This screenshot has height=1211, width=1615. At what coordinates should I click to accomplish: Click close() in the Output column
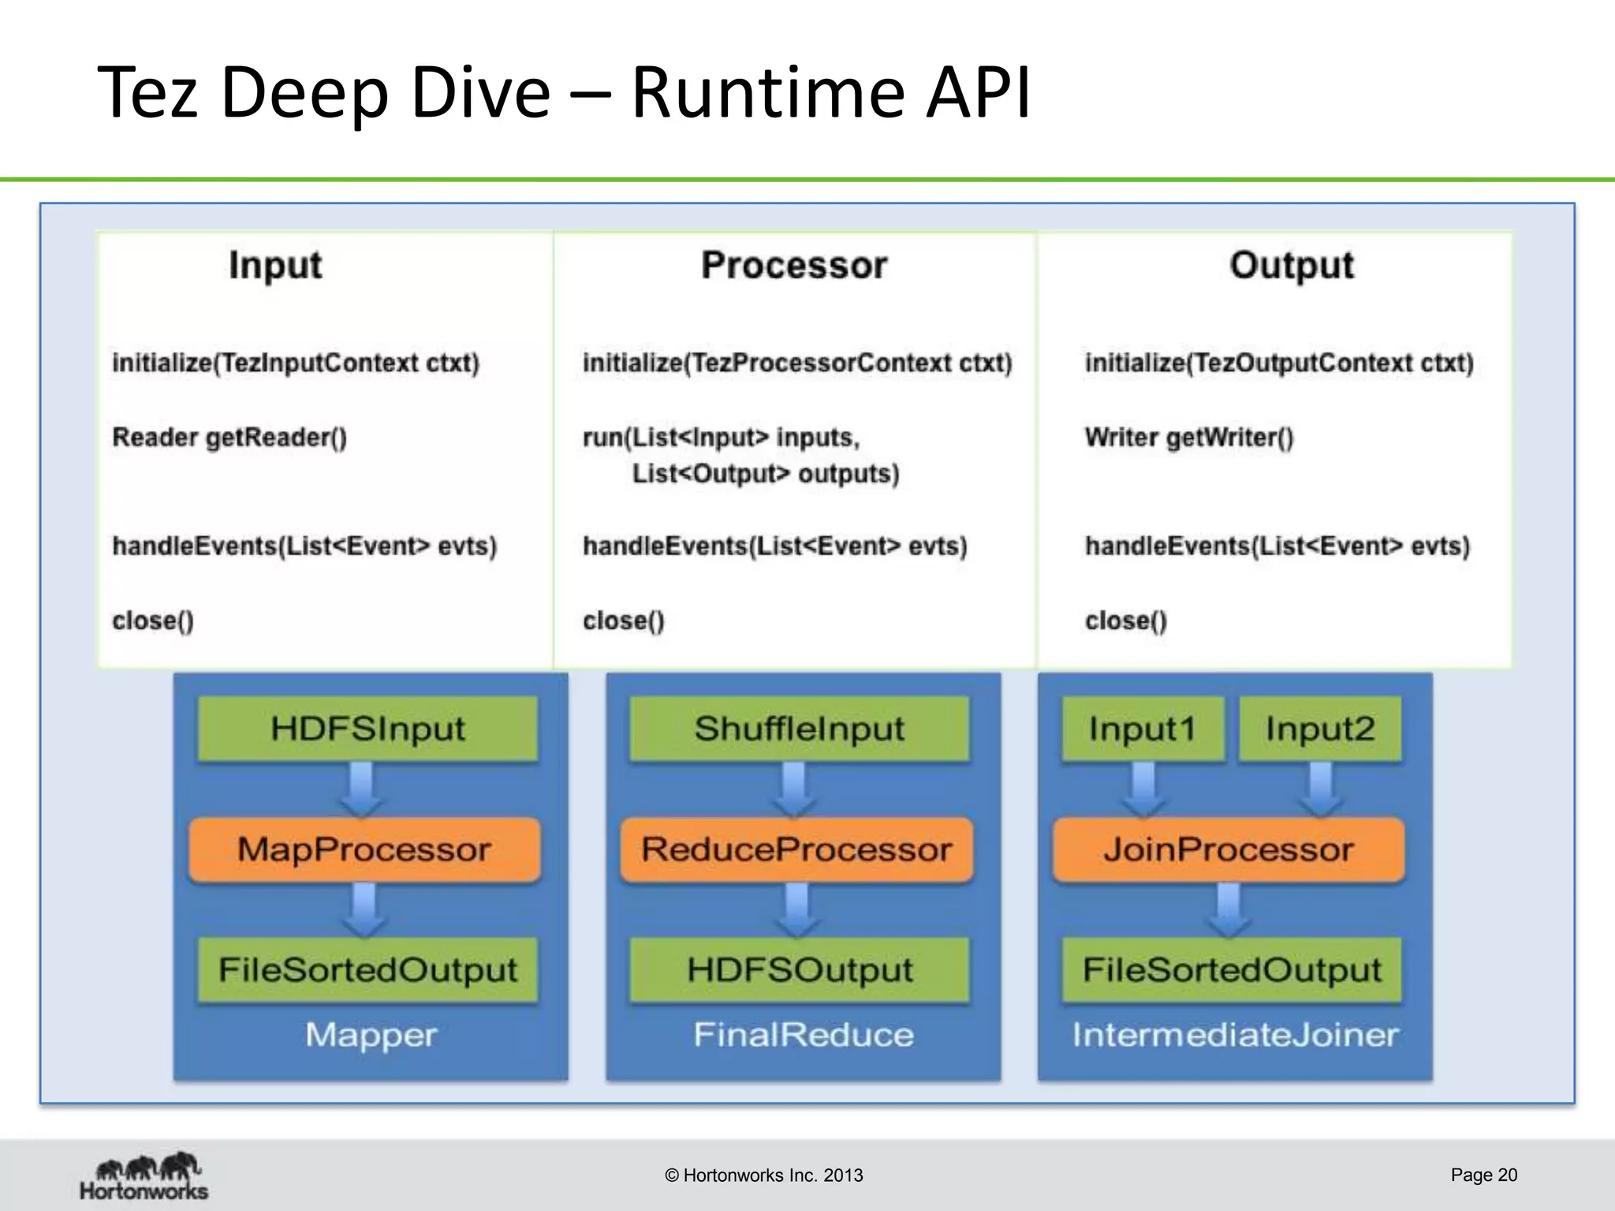(x=1126, y=621)
